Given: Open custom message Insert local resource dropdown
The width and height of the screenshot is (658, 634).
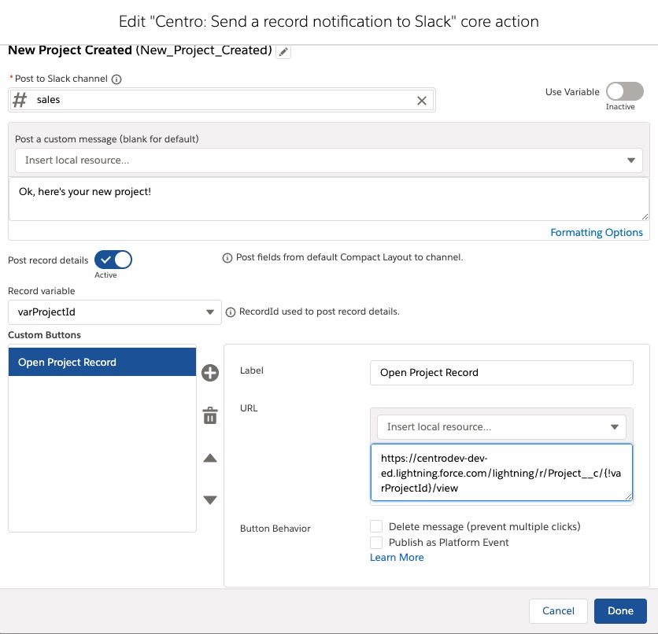Looking at the screenshot, I should (x=328, y=160).
